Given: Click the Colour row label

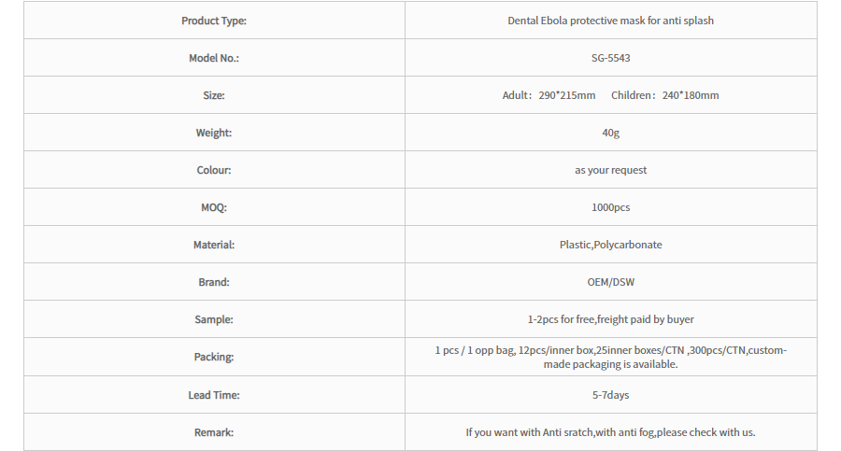Looking at the screenshot, I should [214, 170].
